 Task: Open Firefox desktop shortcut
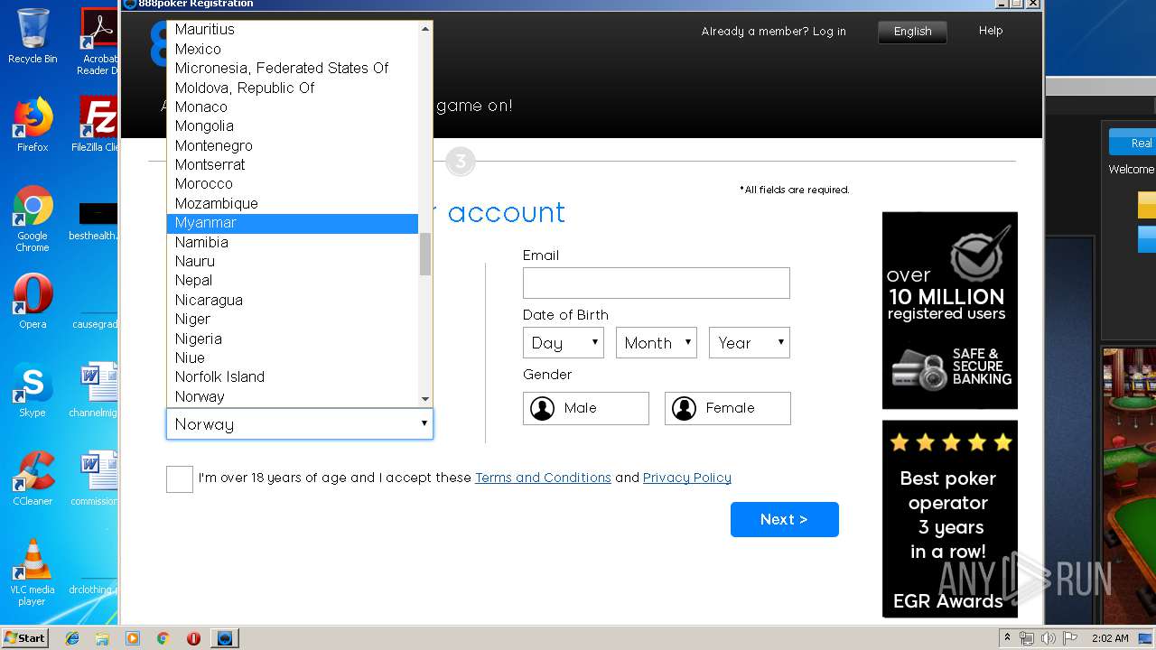pos(33,125)
